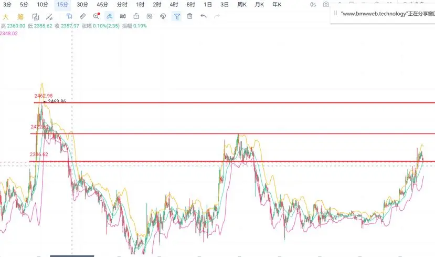Choose the 8时 timeframe

pos(191,4)
